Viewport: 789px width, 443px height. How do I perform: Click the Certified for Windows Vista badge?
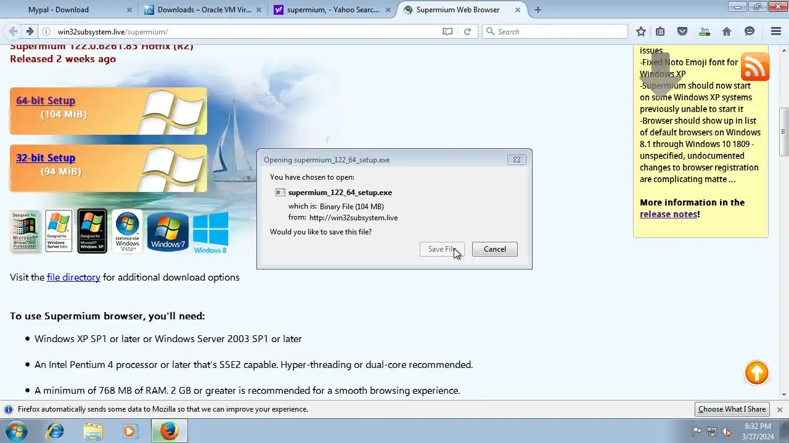tap(128, 231)
